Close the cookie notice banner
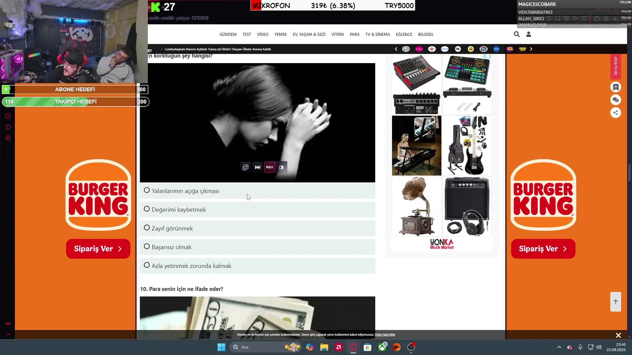The width and height of the screenshot is (632, 355). point(618,335)
